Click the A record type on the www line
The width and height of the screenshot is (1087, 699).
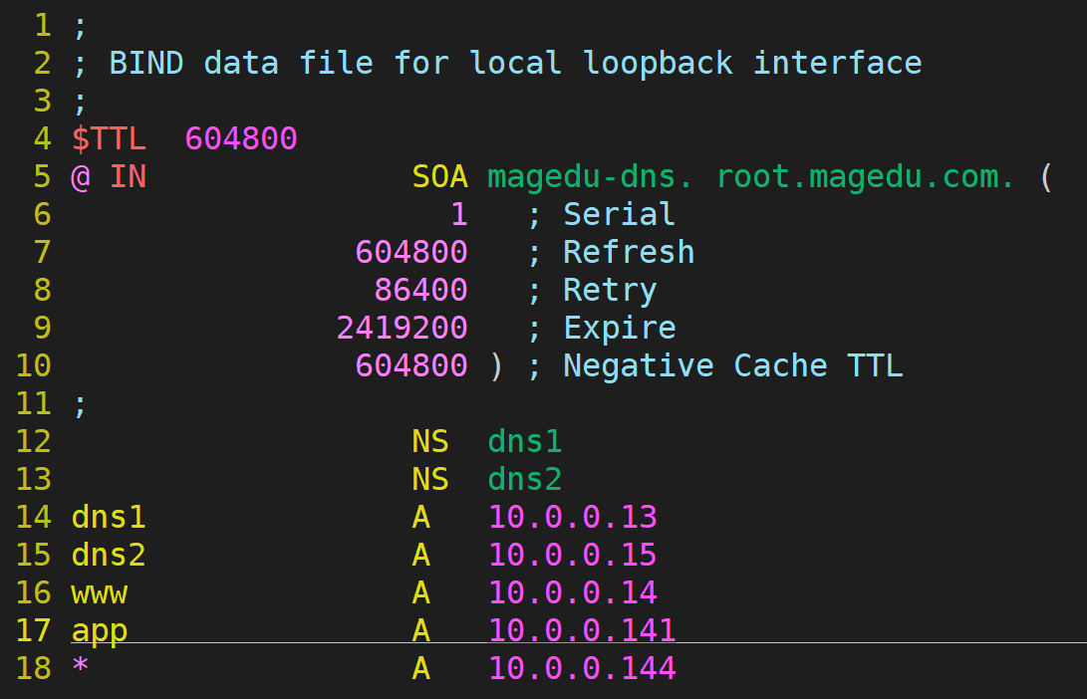420,592
